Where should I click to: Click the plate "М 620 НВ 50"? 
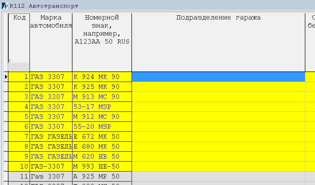click(102, 156)
